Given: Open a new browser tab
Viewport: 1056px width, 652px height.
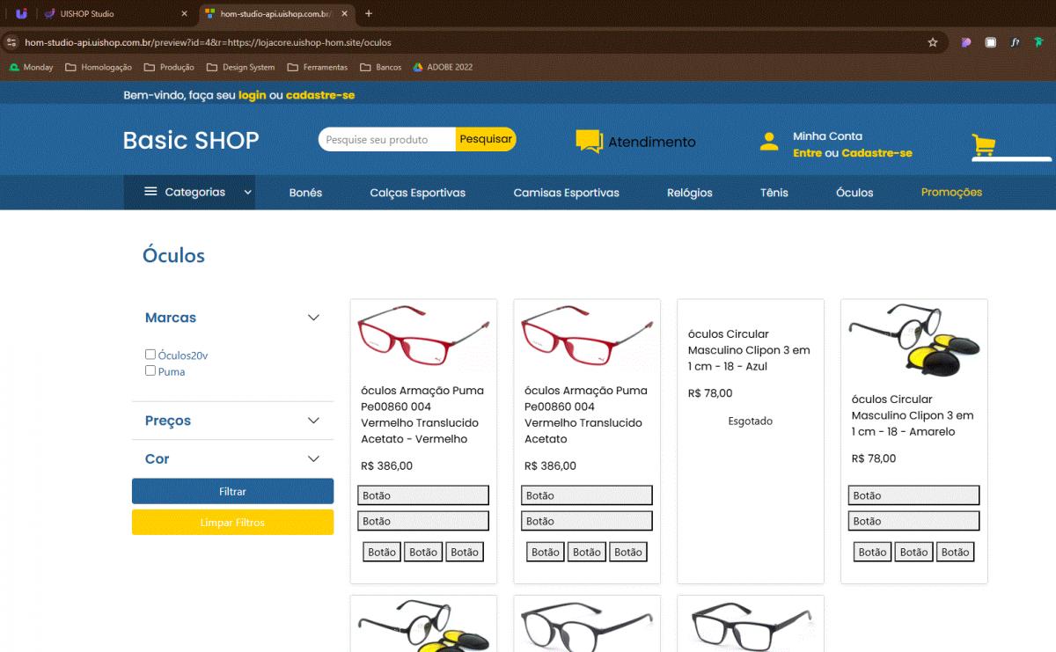Looking at the screenshot, I should coord(369,14).
